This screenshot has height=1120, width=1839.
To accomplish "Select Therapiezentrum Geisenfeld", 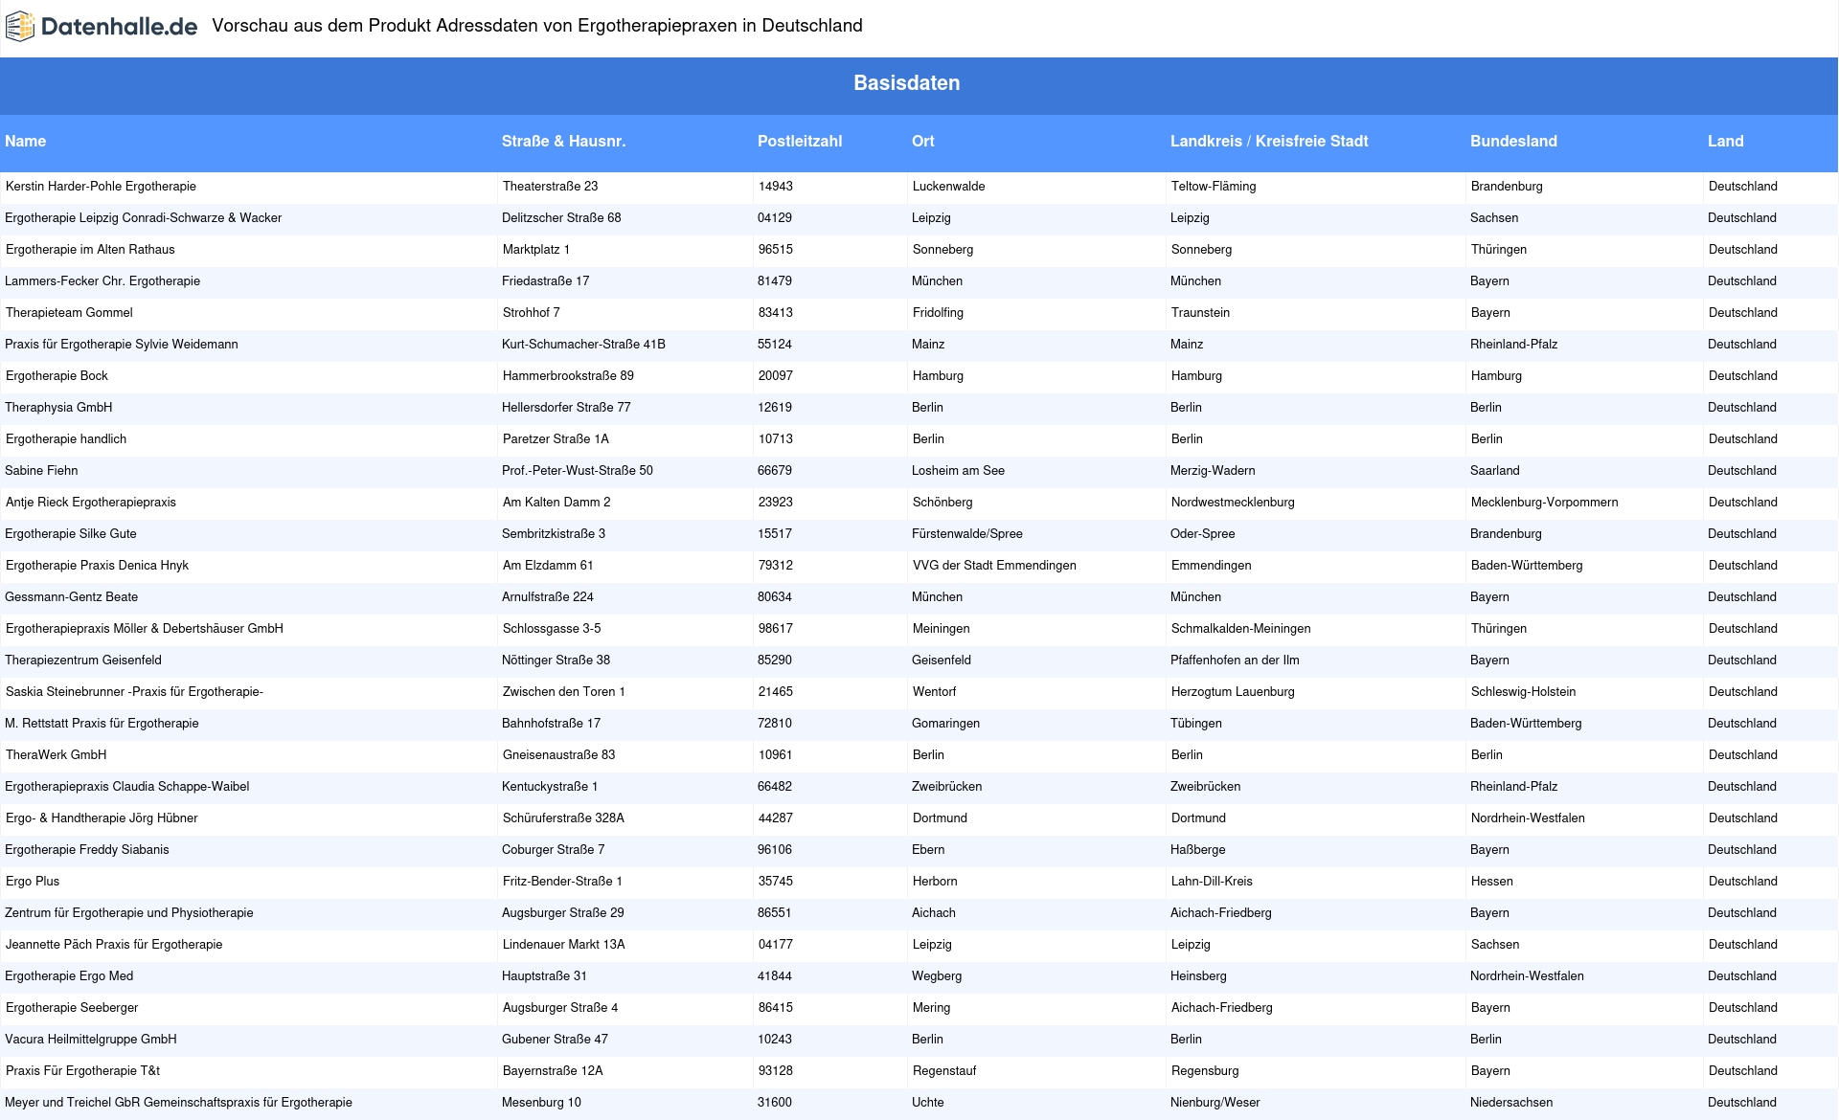I will point(83,661).
